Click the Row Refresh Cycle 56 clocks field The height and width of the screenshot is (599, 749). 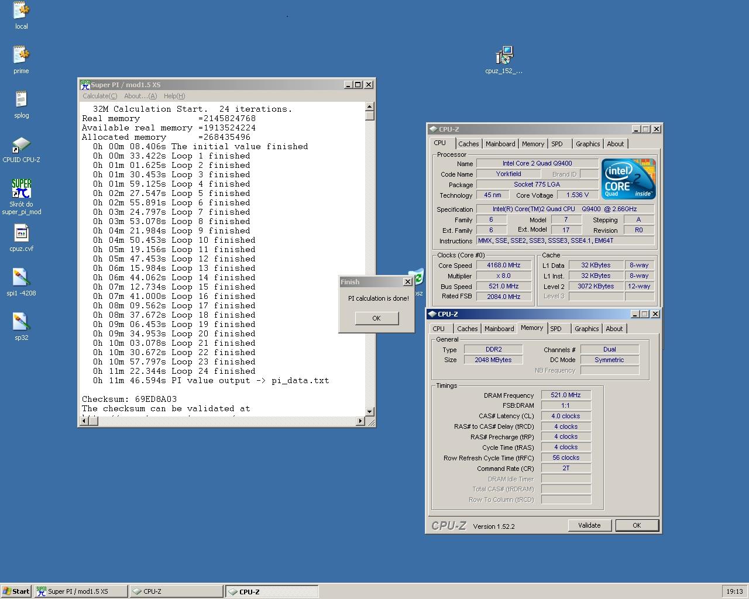[x=566, y=457]
